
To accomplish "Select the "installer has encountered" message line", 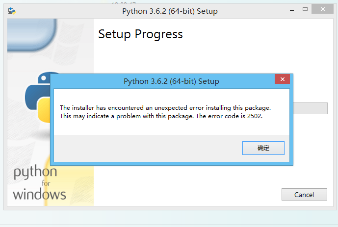I will tap(165, 107).
